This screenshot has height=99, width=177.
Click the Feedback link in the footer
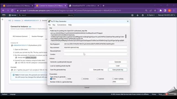tap(5, 94)
